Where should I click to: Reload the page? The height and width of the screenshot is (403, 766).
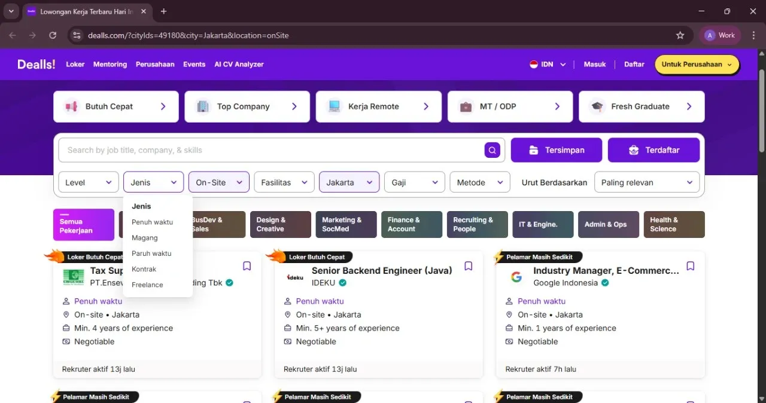[53, 35]
